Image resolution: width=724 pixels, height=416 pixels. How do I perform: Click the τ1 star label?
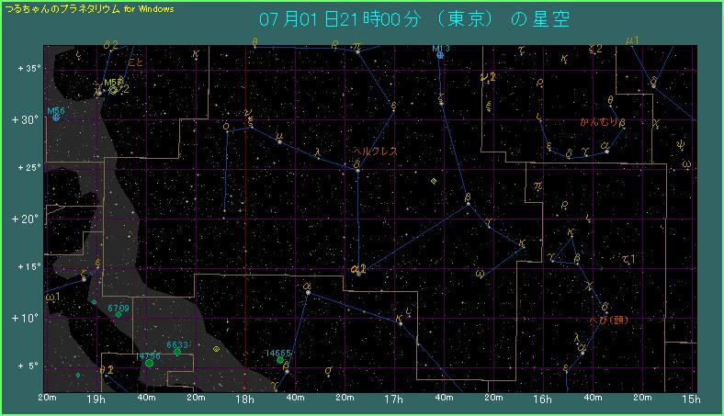(x=628, y=258)
